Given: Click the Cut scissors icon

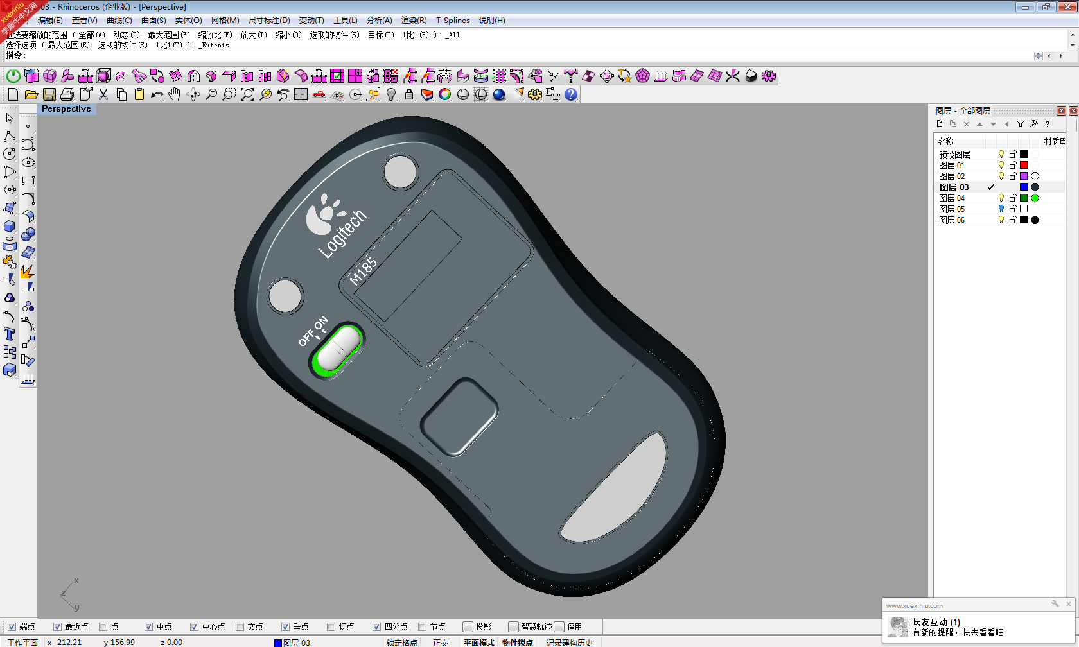Looking at the screenshot, I should coord(103,94).
